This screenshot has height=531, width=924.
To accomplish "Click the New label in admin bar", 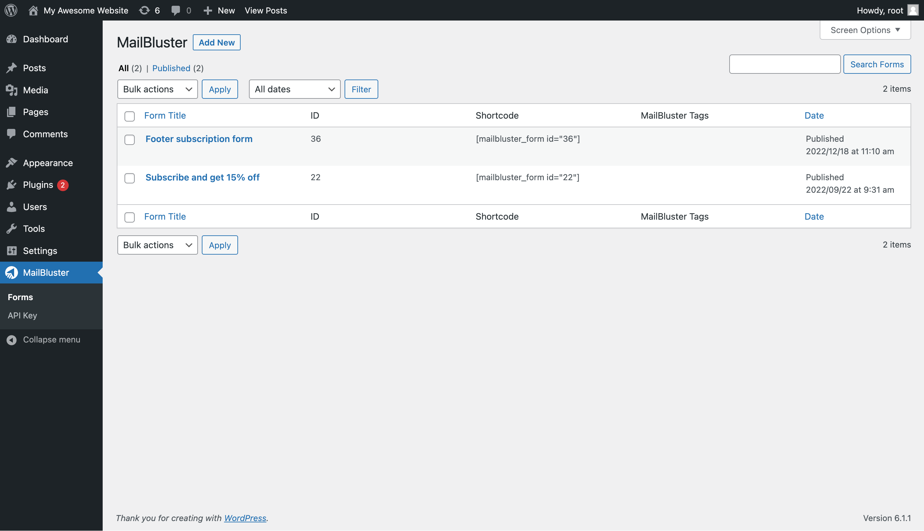I will coord(226,10).
